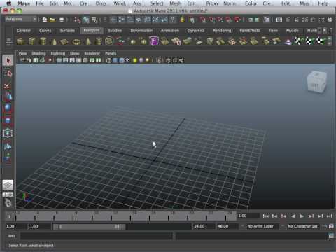The image size is (336, 252).
Task: Create a polygon plane from the shelf
Action: click(x=64, y=41)
